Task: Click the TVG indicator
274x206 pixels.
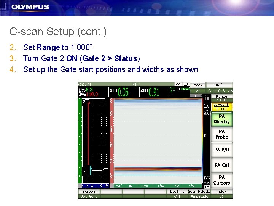Action: [207, 178]
